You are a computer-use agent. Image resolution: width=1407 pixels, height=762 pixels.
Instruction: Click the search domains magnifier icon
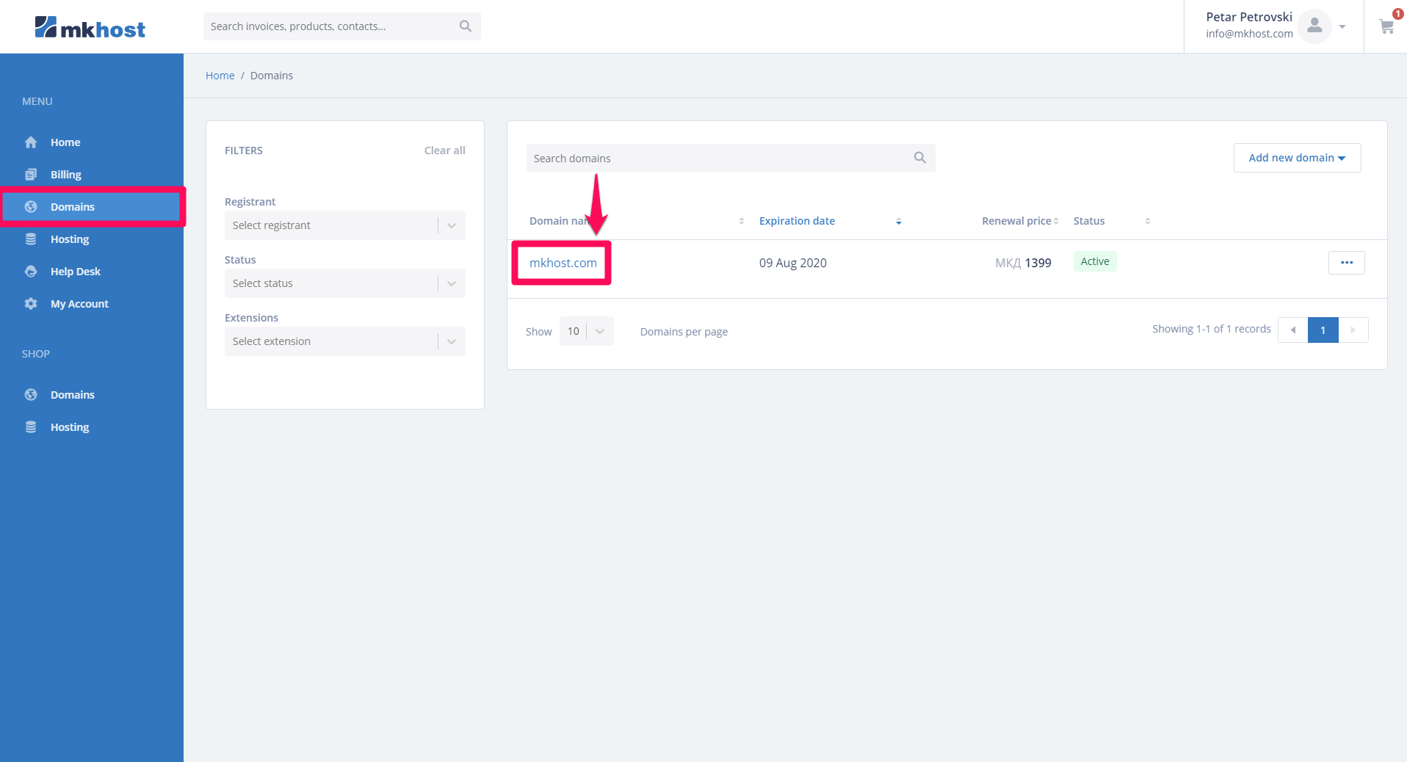[919, 158]
